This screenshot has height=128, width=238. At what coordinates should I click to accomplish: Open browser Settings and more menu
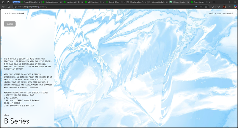pos(230,7)
